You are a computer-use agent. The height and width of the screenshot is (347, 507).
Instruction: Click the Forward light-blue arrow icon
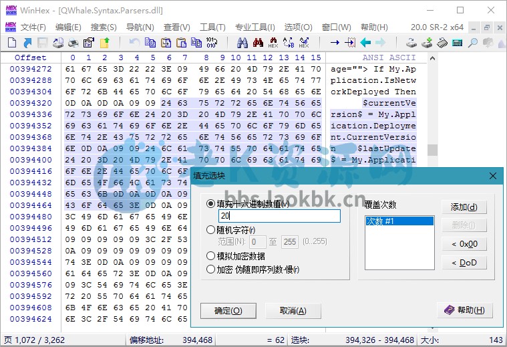(380, 42)
